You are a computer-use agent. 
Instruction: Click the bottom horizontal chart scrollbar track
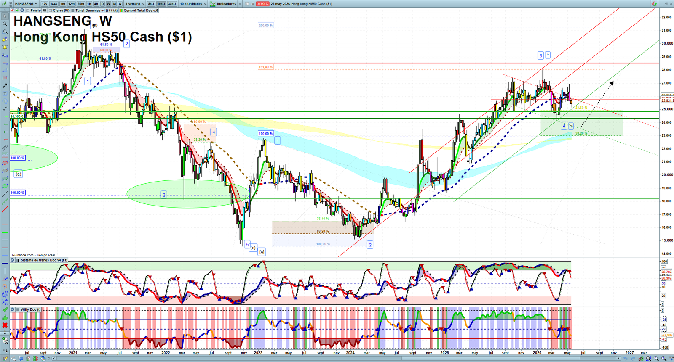[336, 358]
